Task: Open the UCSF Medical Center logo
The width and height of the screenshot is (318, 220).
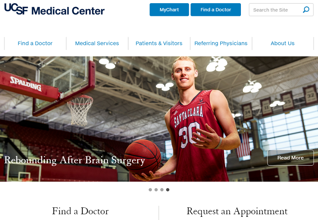Action: 54,9
